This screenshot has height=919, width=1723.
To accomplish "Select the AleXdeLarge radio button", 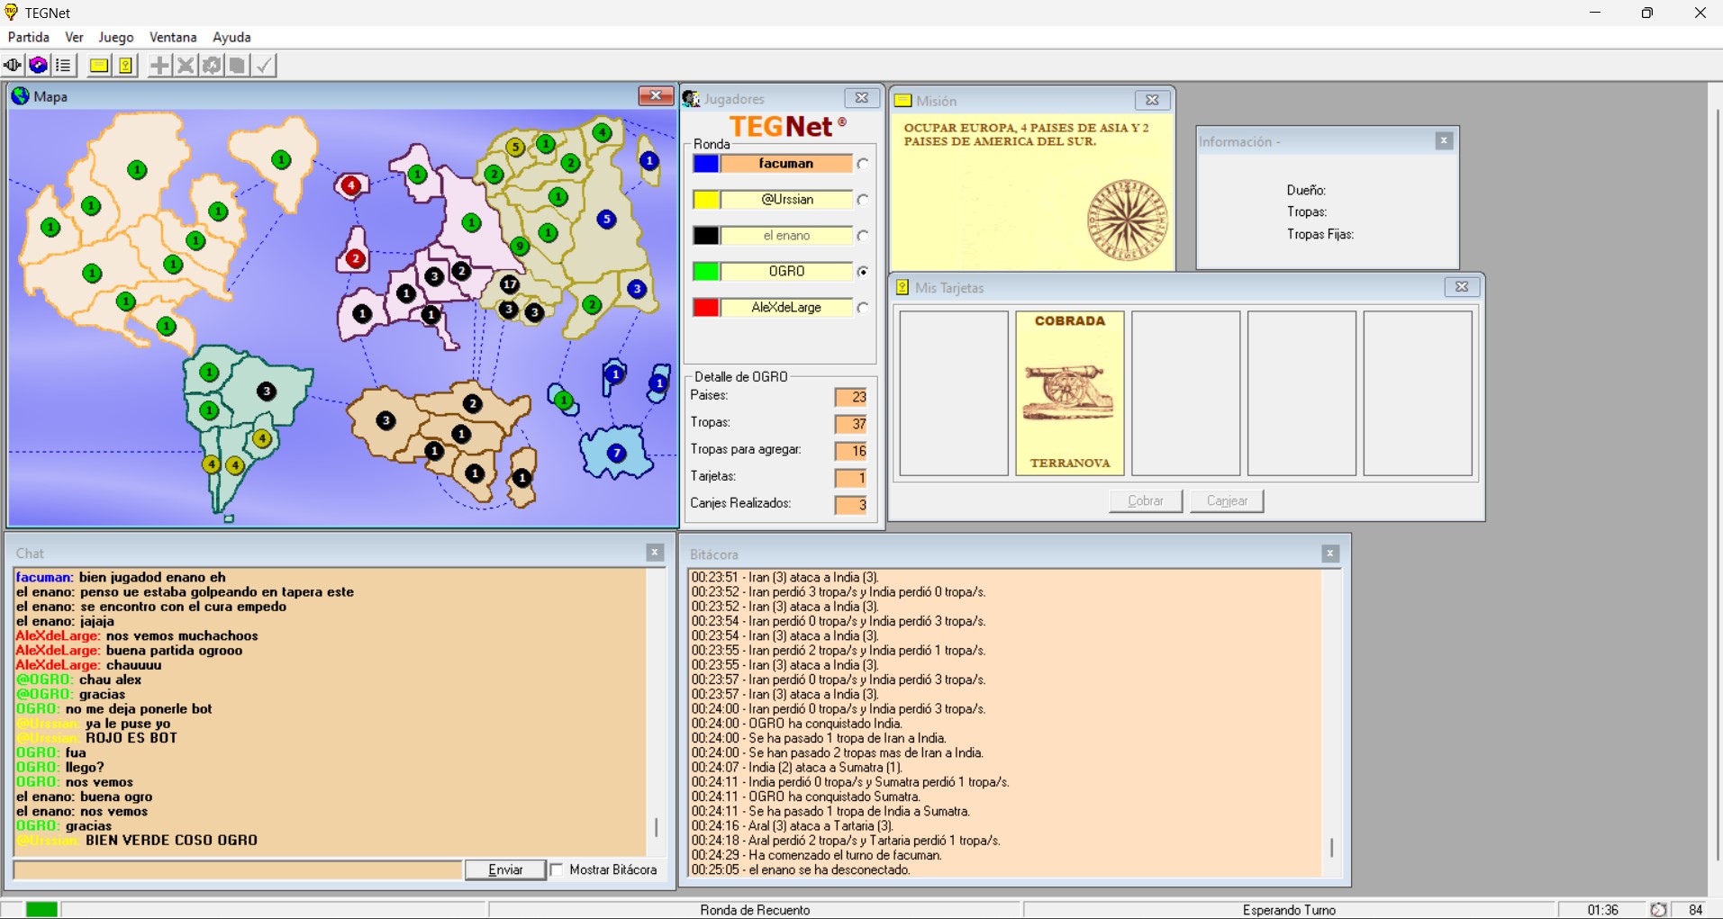I will (x=863, y=308).
